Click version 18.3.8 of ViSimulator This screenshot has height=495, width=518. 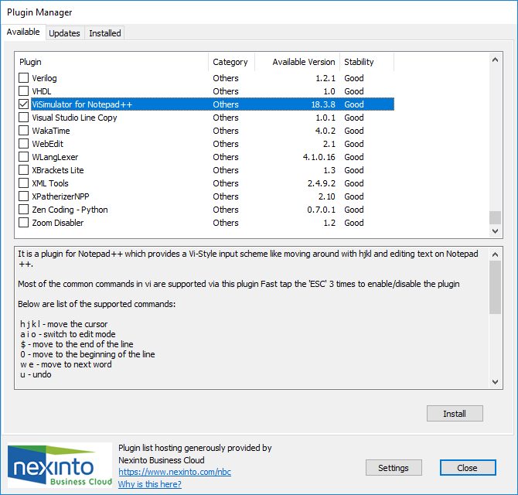323,104
